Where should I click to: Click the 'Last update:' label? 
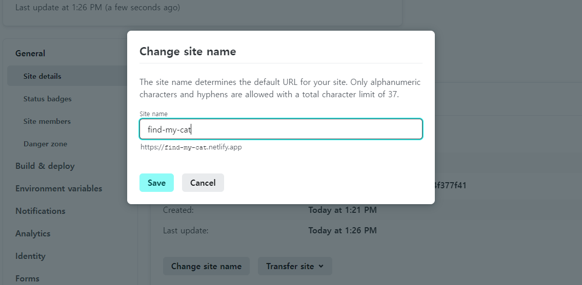(x=186, y=231)
